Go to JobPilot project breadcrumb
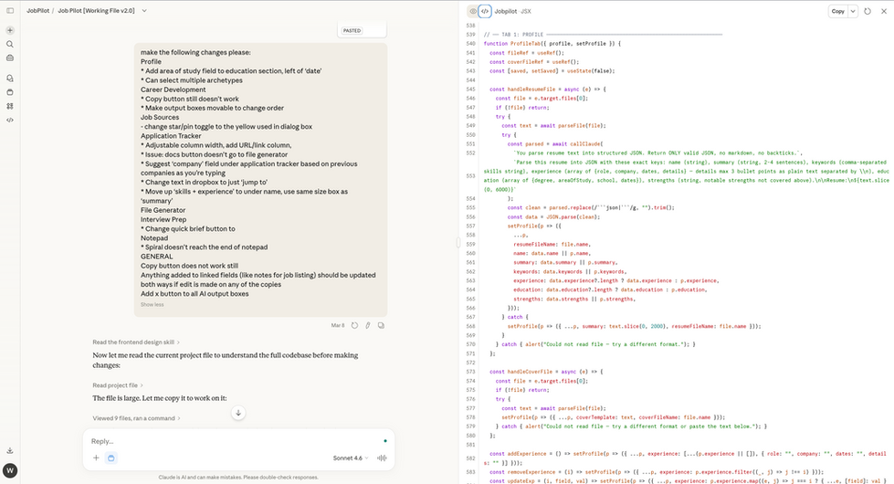Screen dimensions: 894x484 [37, 11]
